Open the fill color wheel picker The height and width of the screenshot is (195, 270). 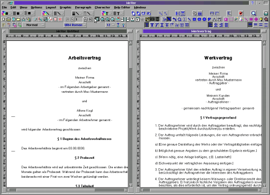[x=6, y=13]
